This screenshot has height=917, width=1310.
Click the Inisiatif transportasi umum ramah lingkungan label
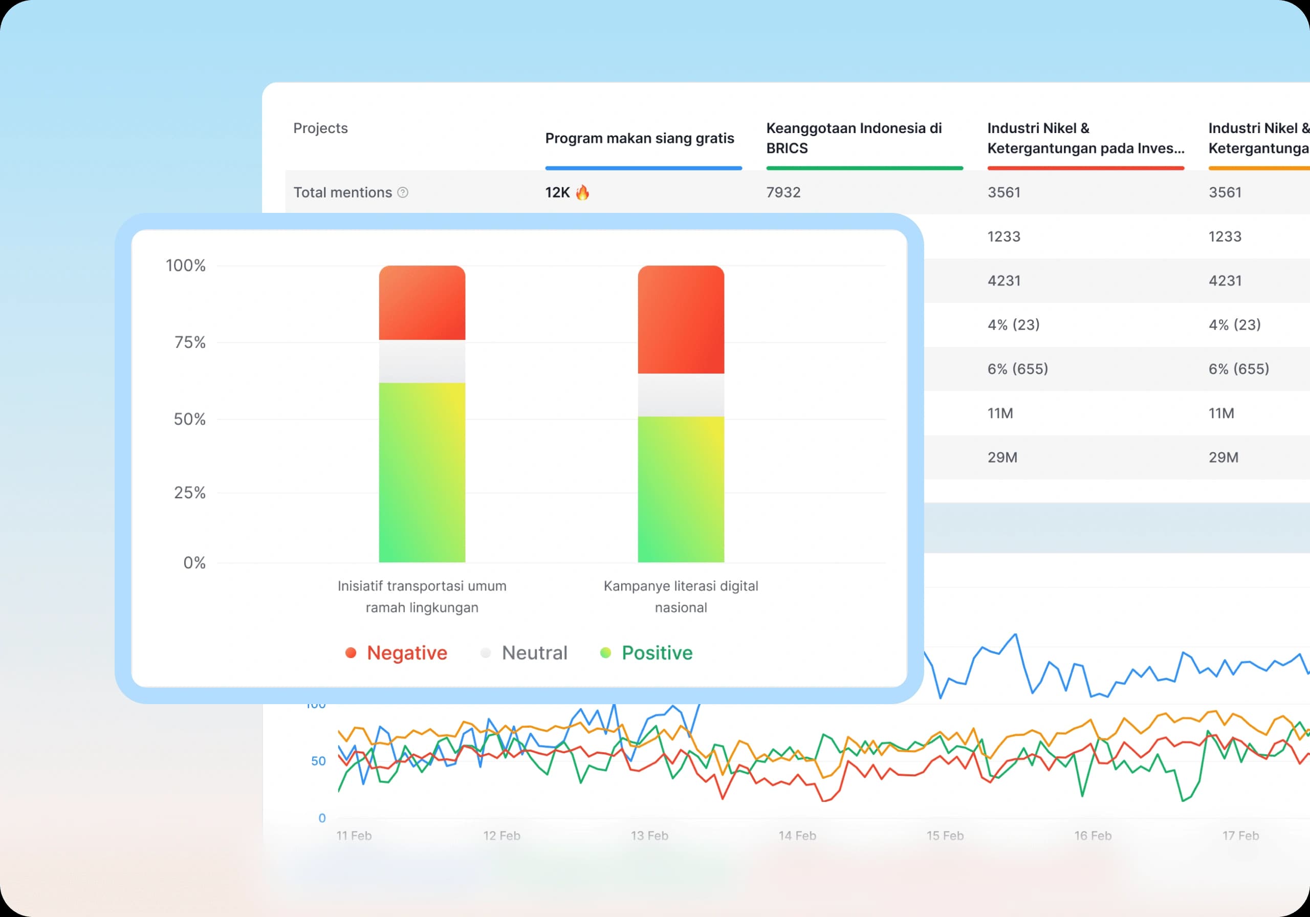coord(422,596)
